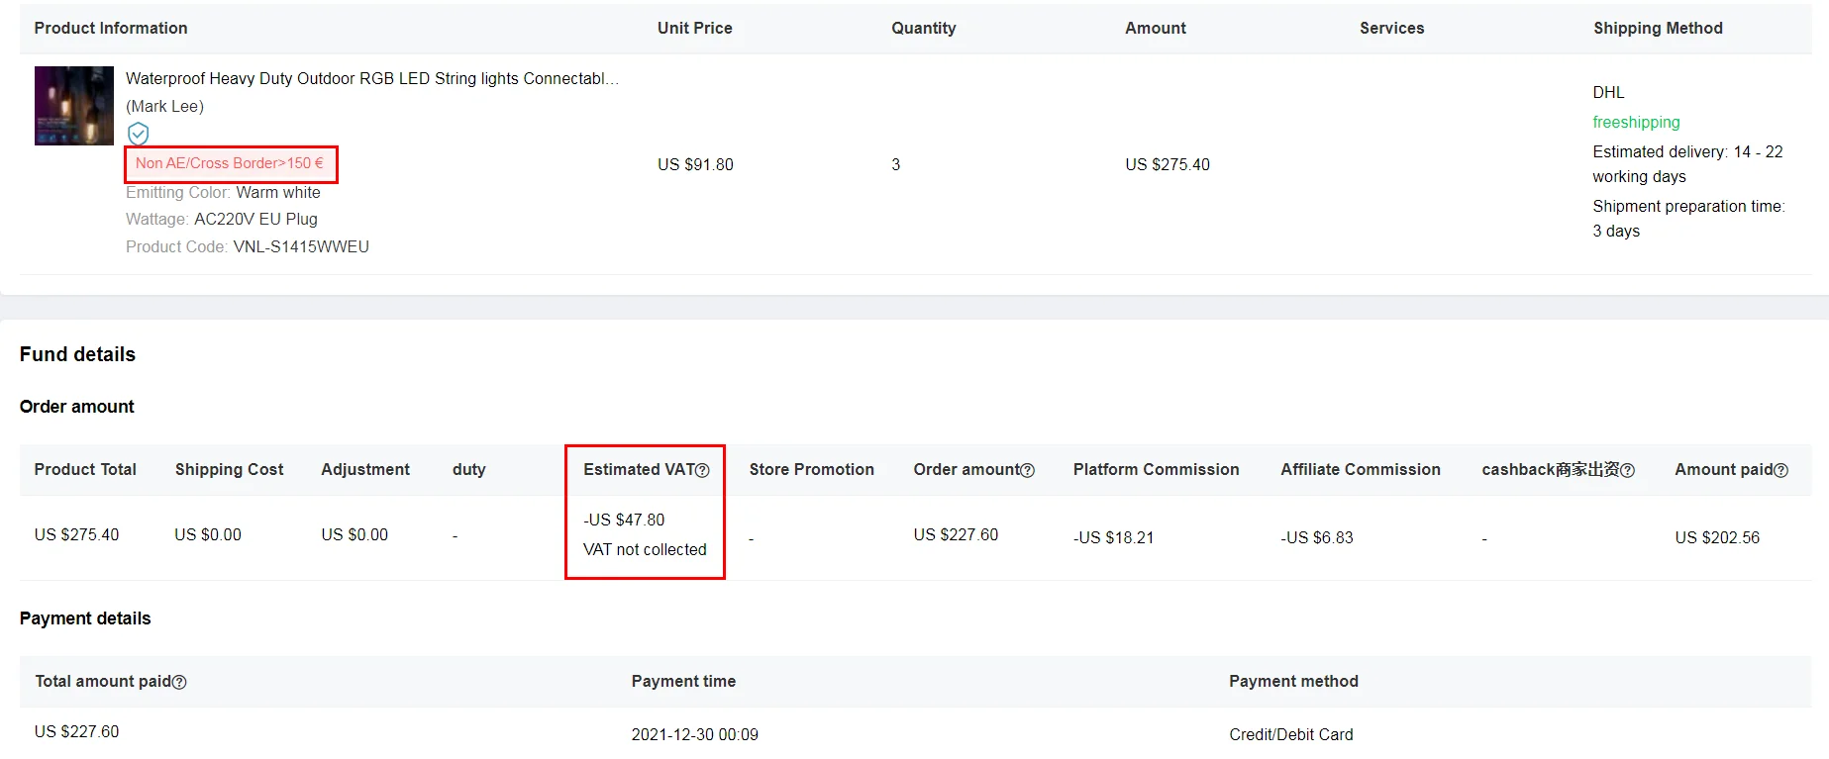1829x759 pixels.
Task: Select the US $202.56 amount paid value
Action: click(1717, 537)
